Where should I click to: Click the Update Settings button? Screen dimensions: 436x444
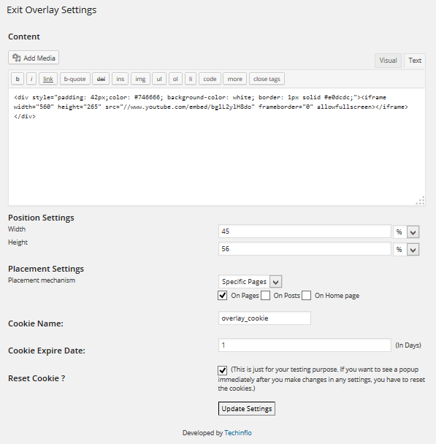[x=247, y=409]
